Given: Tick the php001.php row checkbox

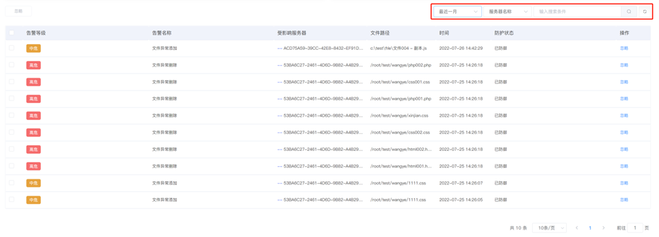Looking at the screenshot, I should tap(11, 98).
